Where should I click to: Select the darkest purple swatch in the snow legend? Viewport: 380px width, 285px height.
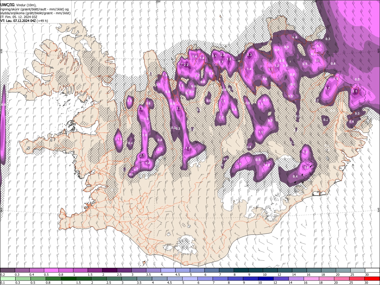click(110, 270)
